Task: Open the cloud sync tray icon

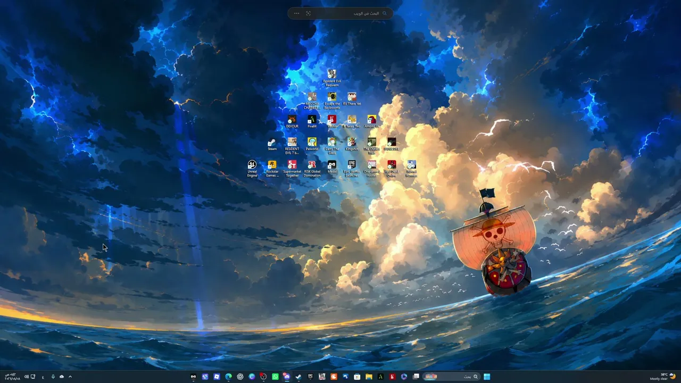Action: pos(61,377)
